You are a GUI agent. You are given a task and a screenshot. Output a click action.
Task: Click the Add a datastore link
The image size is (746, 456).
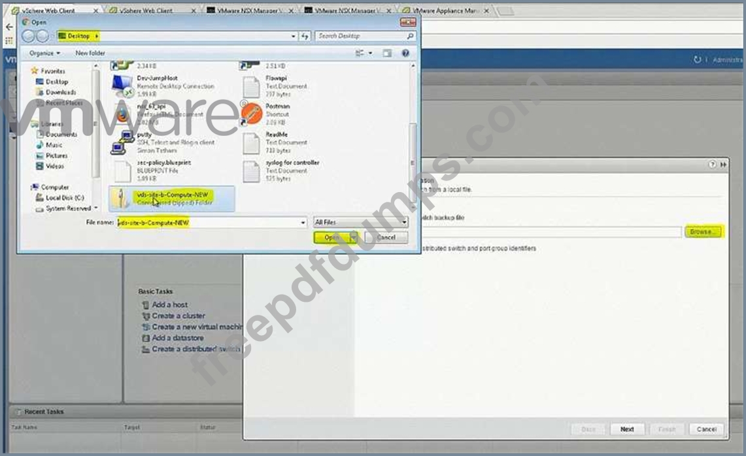click(x=178, y=338)
